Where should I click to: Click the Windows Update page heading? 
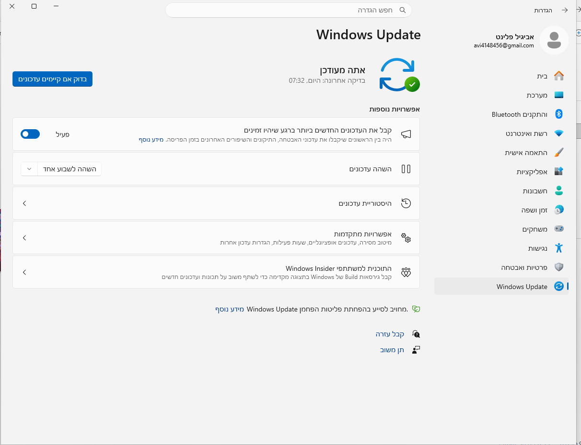[x=369, y=35]
